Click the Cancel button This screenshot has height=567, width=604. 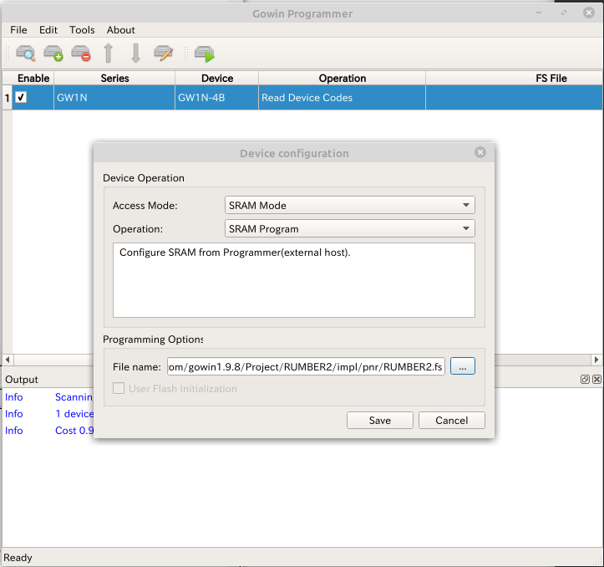(x=451, y=420)
